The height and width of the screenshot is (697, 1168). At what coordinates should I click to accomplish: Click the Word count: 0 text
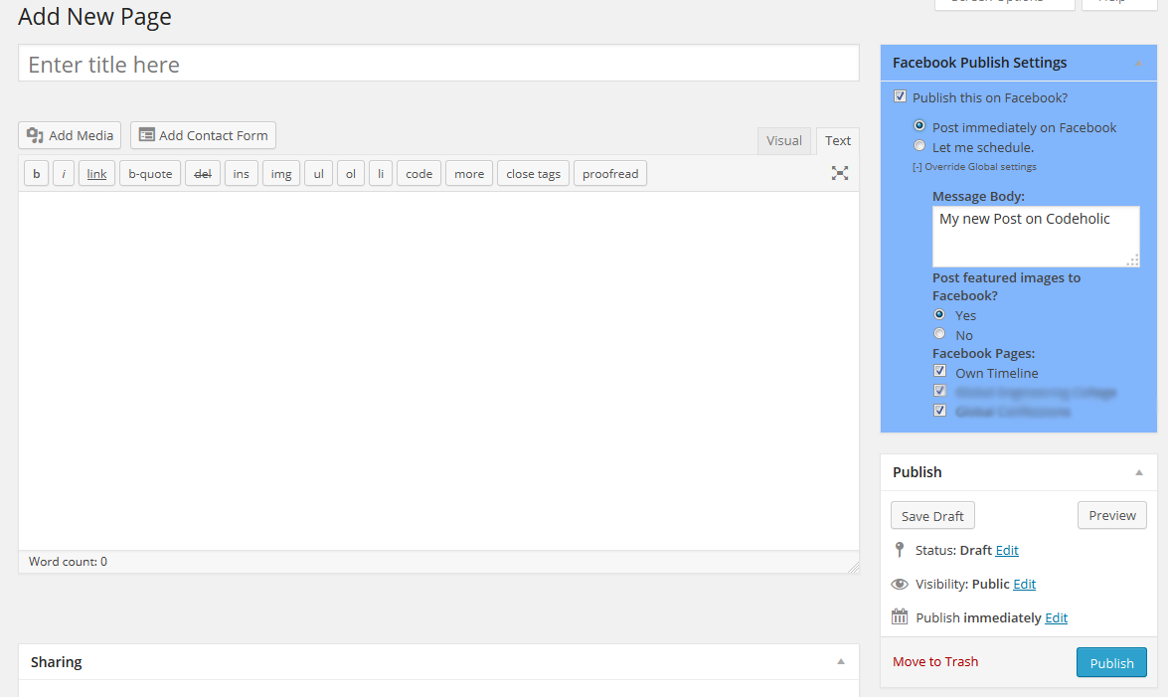(68, 562)
